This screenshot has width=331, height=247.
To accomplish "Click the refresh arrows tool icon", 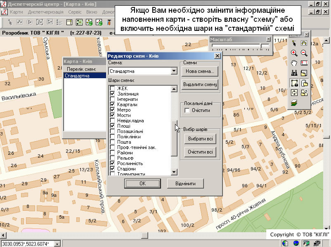I will [294, 93].
